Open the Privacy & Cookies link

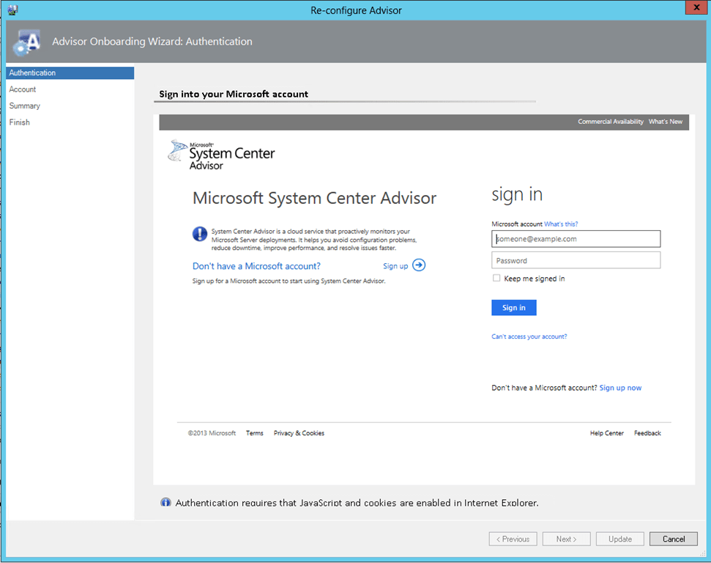(299, 433)
